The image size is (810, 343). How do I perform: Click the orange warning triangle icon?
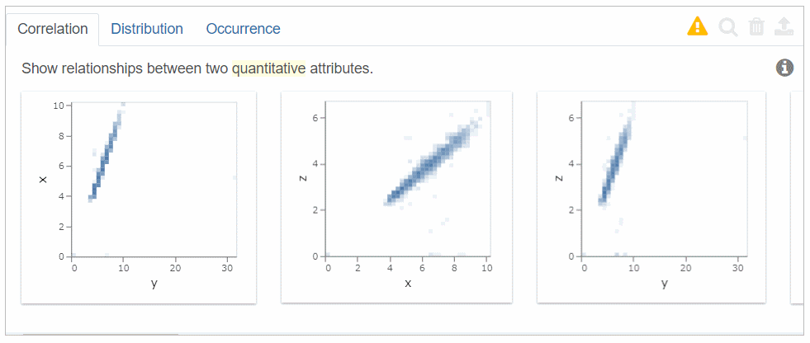pyautogui.click(x=698, y=26)
